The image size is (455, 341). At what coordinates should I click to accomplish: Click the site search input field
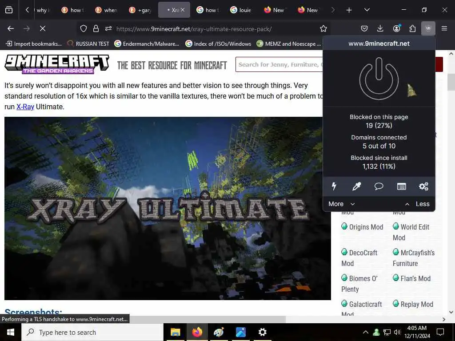click(279, 64)
